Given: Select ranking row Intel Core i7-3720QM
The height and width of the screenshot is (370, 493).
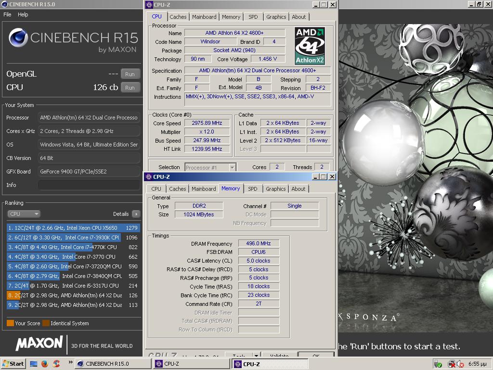Looking at the screenshot, I should tap(73, 266).
